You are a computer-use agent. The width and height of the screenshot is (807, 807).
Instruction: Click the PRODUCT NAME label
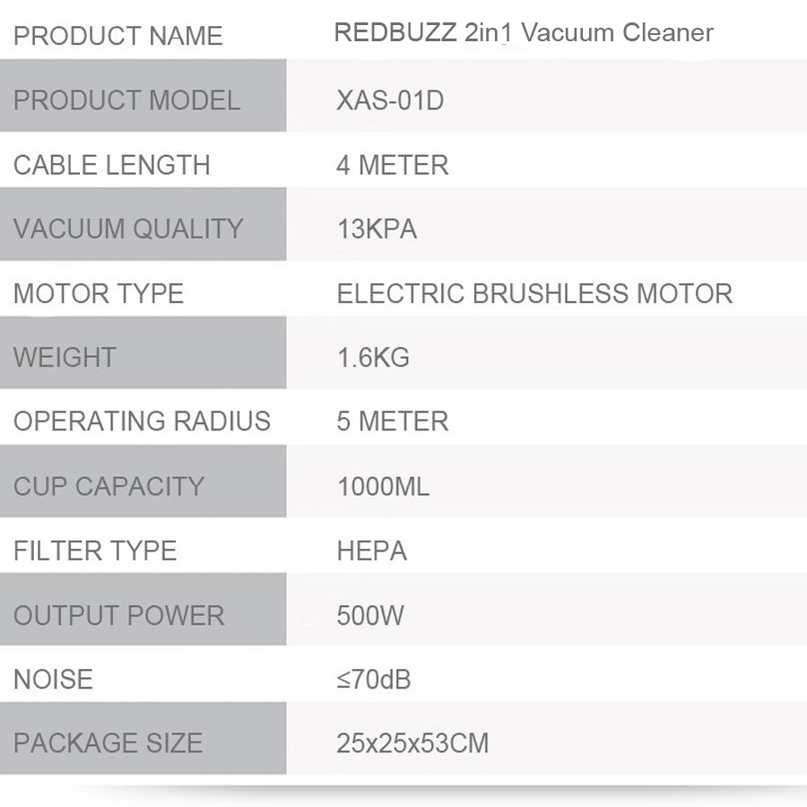click(117, 36)
